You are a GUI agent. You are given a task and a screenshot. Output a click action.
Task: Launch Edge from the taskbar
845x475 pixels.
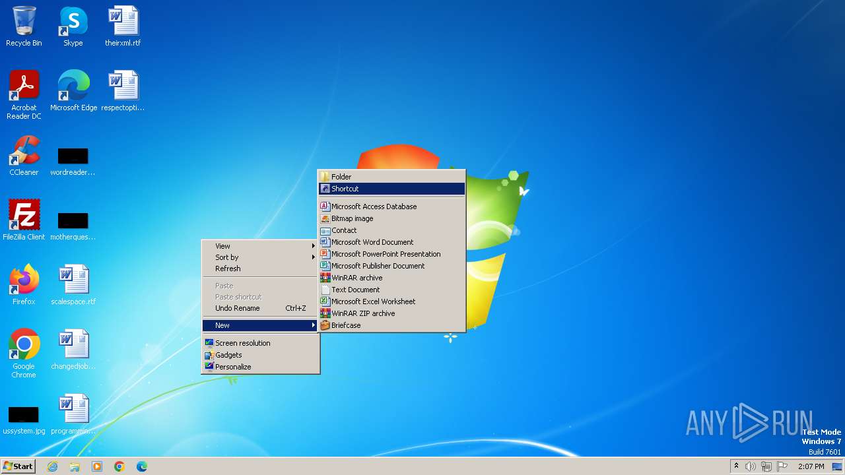142,466
